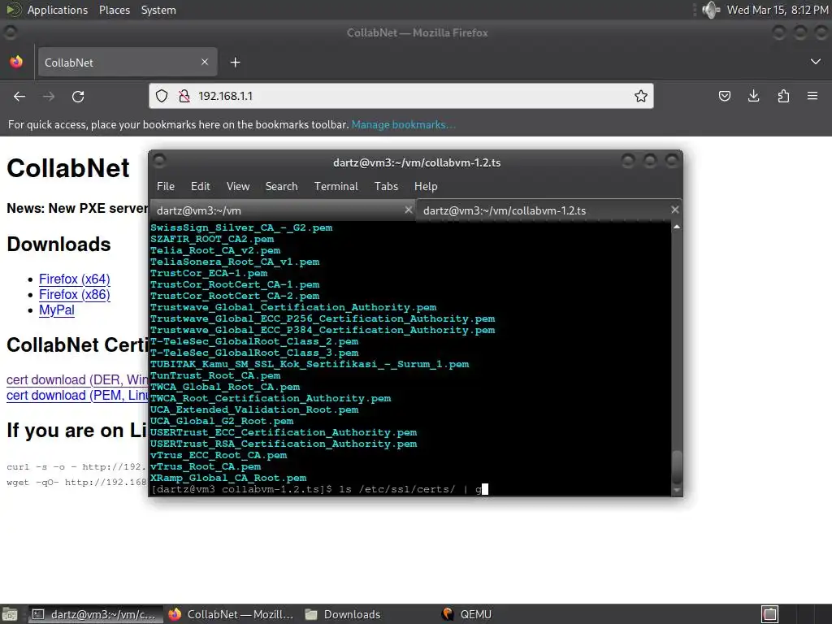
Task: Open Firefox hamburger application menu
Action: [812, 96]
